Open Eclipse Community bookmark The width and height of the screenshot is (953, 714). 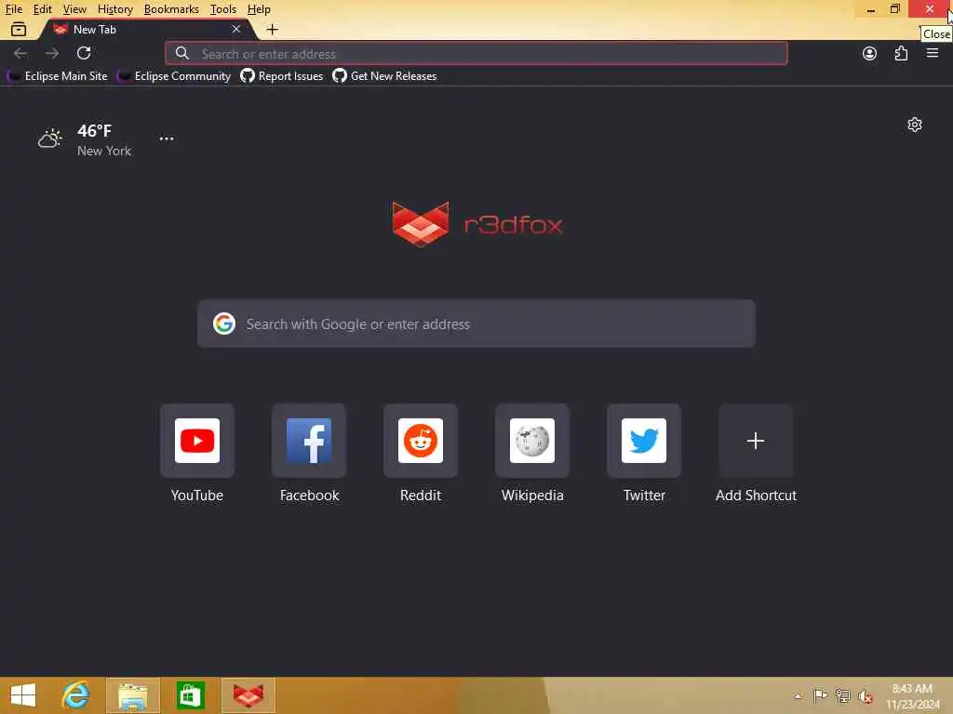click(x=174, y=76)
